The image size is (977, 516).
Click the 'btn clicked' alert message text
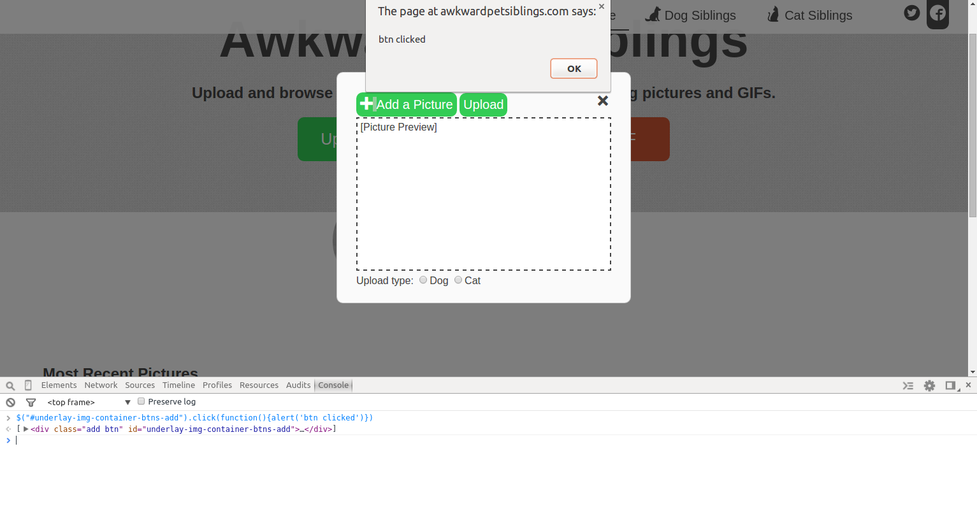pos(402,39)
